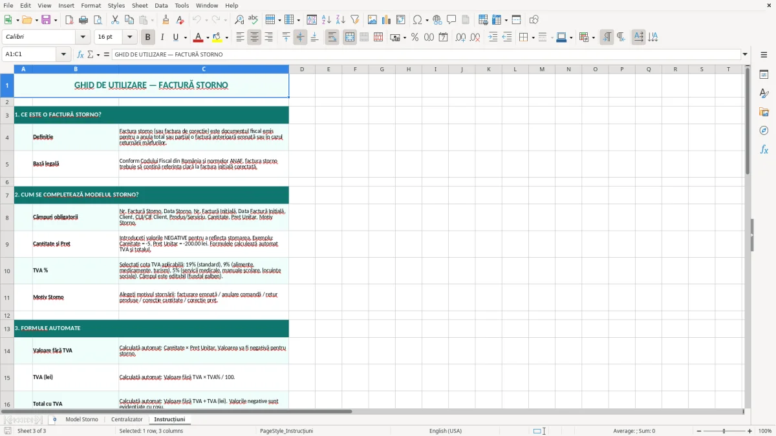Click Format as Percent icon
This screenshot has height=436, width=776.
415,37
